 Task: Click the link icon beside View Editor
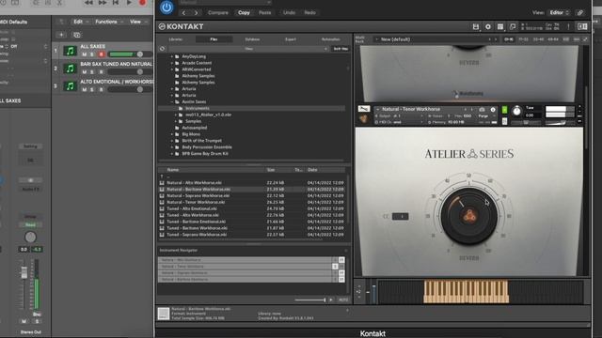pyautogui.click(x=580, y=12)
